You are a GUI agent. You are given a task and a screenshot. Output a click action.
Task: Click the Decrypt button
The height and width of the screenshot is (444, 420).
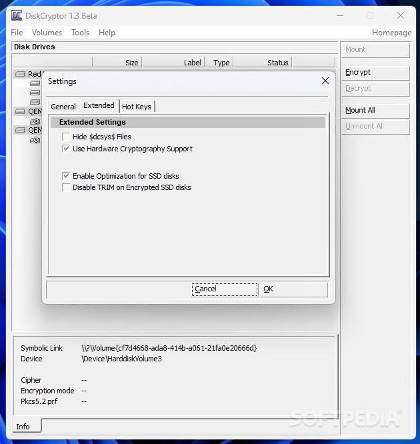click(x=375, y=89)
